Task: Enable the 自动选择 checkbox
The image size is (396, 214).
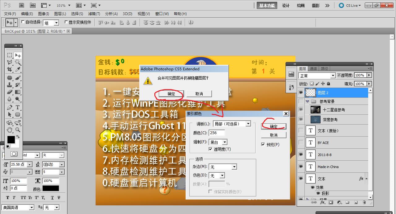Action: (23, 22)
